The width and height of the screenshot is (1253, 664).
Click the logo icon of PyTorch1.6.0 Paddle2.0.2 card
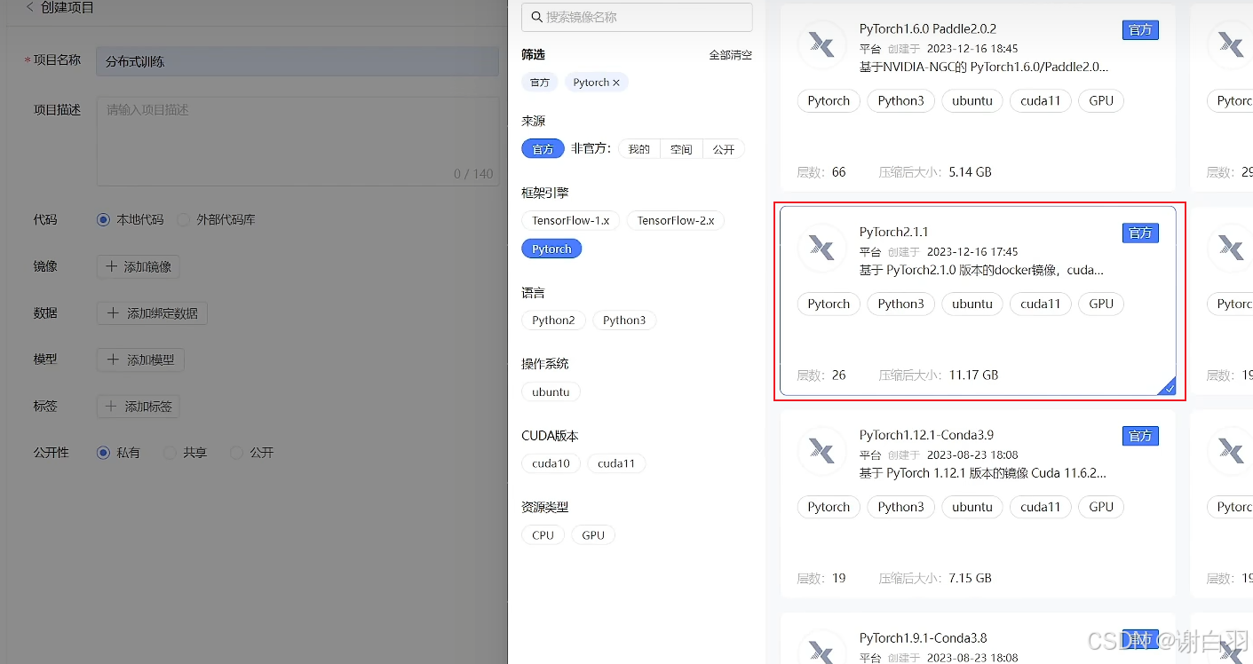click(821, 45)
